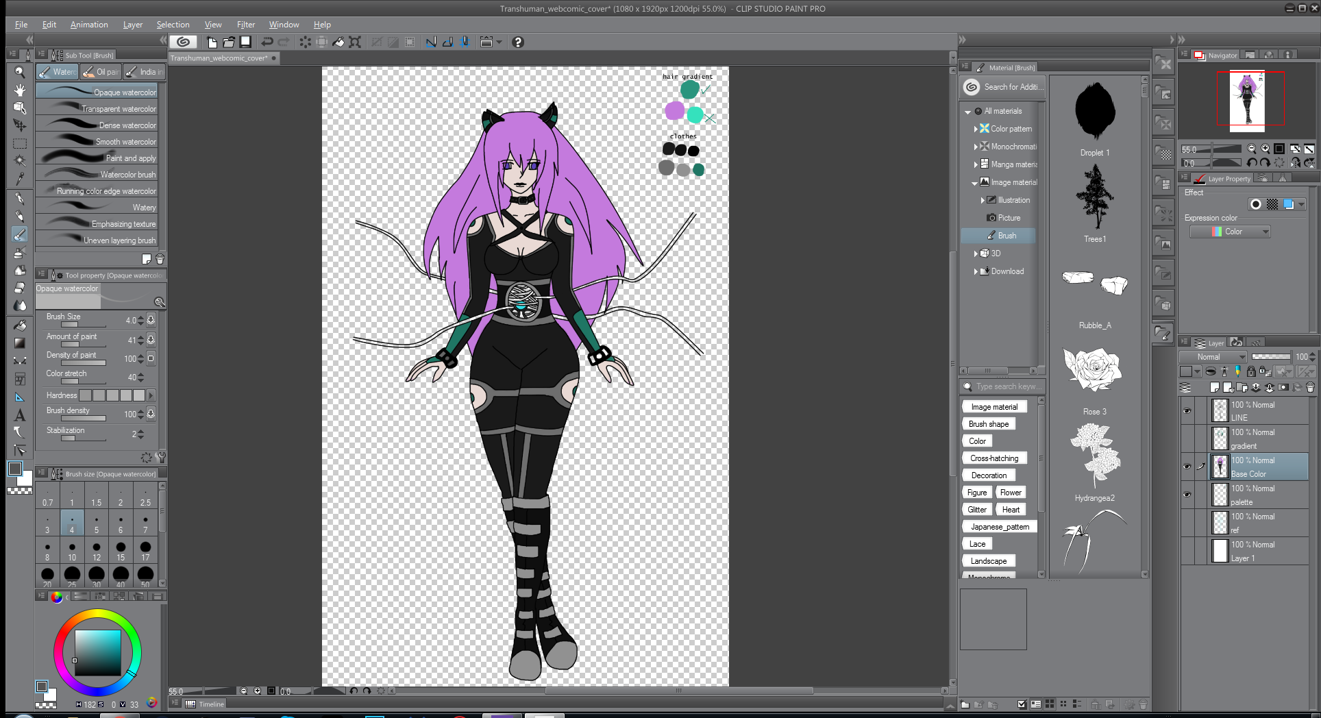The image size is (1321, 718).
Task: Select the Move layer tool
Action: click(20, 126)
